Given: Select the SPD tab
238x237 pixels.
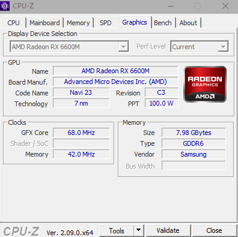Looking at the screenshot, I should 106,23.
